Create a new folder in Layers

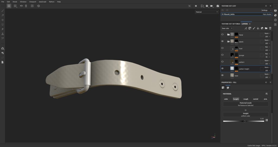(266, 28)
